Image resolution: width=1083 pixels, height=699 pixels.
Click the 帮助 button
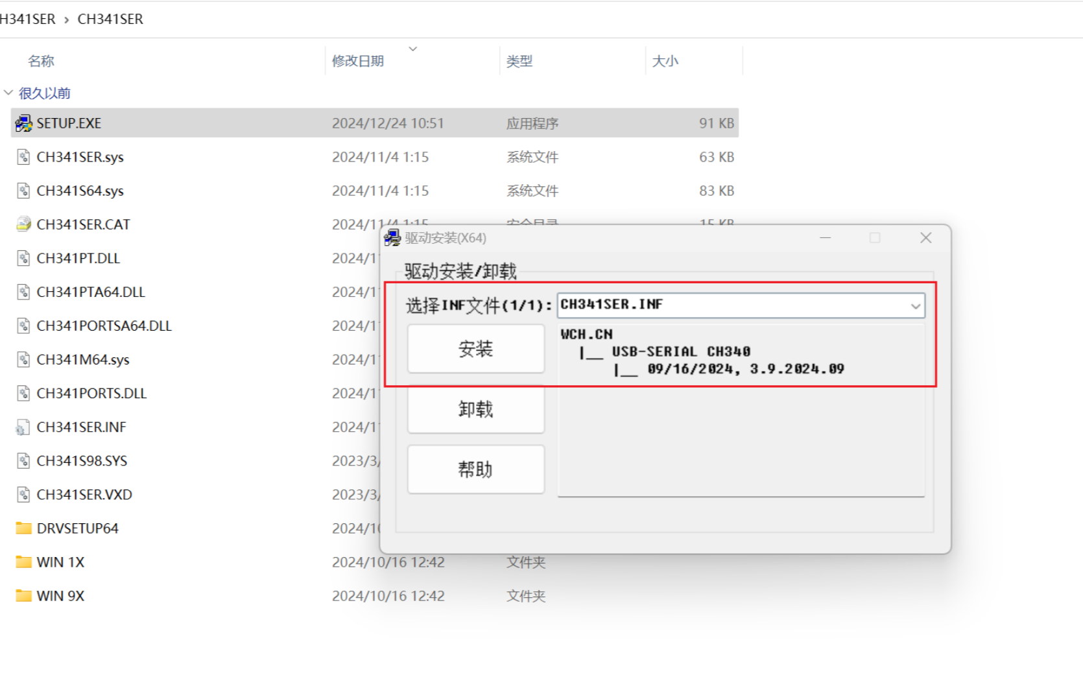(x=475, y=469)
